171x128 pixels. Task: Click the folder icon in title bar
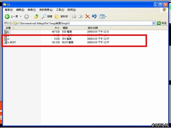tap(5, 5)
